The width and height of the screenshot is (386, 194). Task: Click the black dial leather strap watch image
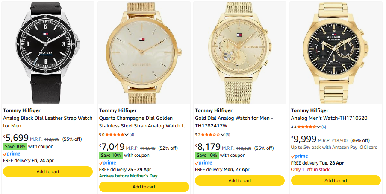(x=48, y=51)
